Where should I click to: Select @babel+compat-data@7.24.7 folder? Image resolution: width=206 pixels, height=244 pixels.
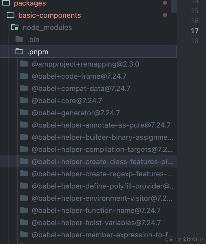pyautogui.click(x=81, y=88)
